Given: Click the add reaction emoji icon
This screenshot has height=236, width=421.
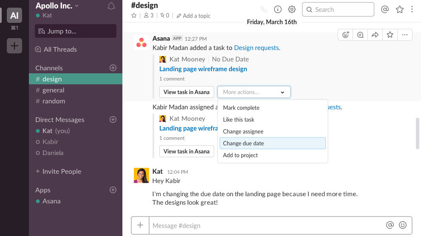Looking at the screenshot, I should pos(346,35).
